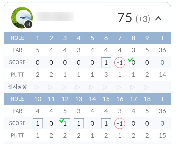
Task: Play sensor video for hole 7
Action: [119, 87]
